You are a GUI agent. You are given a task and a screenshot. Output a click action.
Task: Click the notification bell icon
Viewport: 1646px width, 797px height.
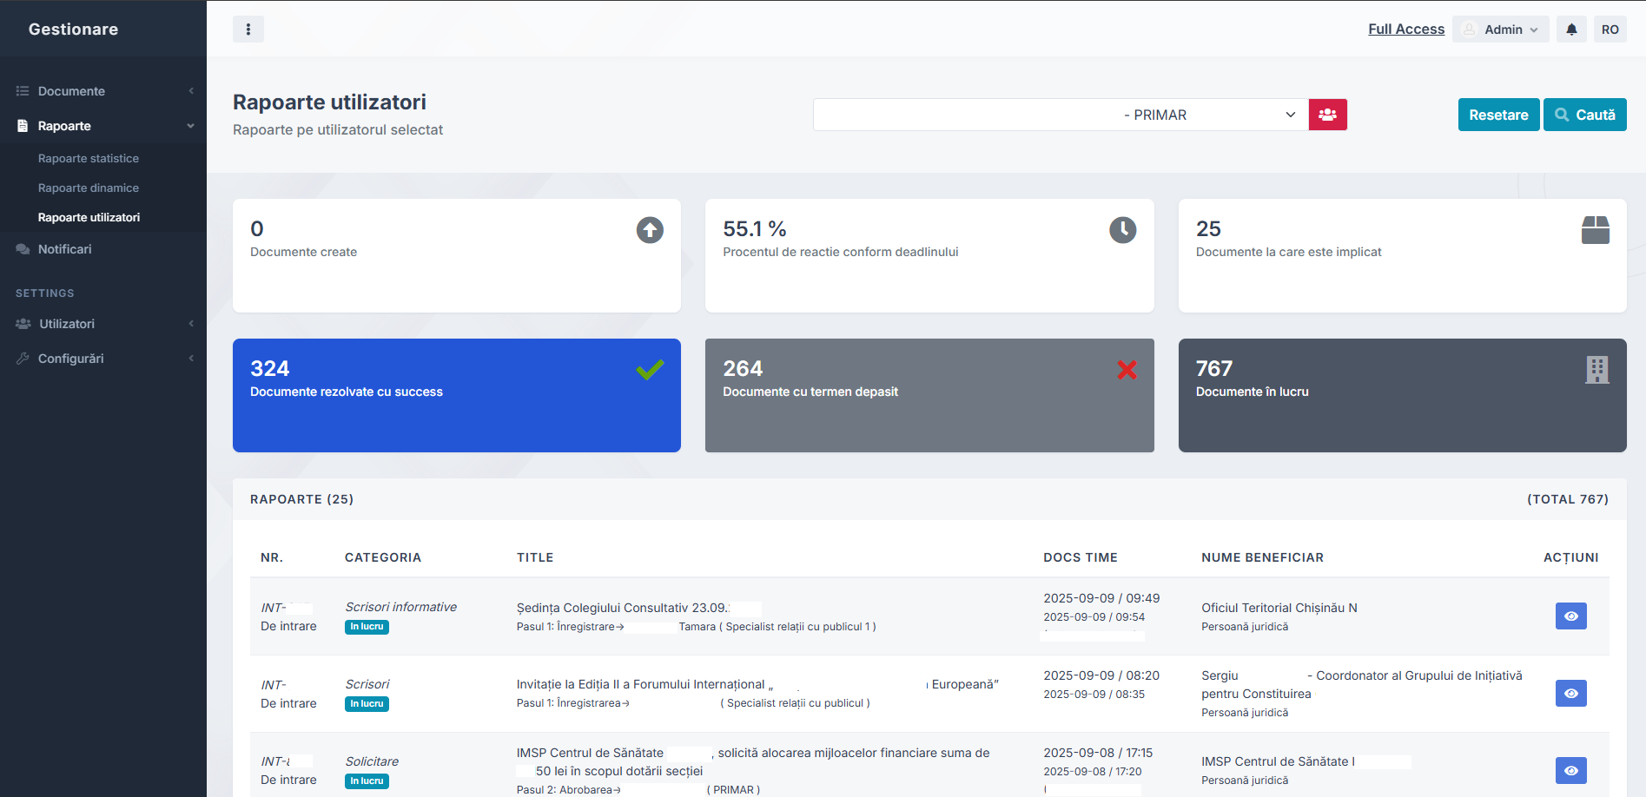coord(1571,30)
